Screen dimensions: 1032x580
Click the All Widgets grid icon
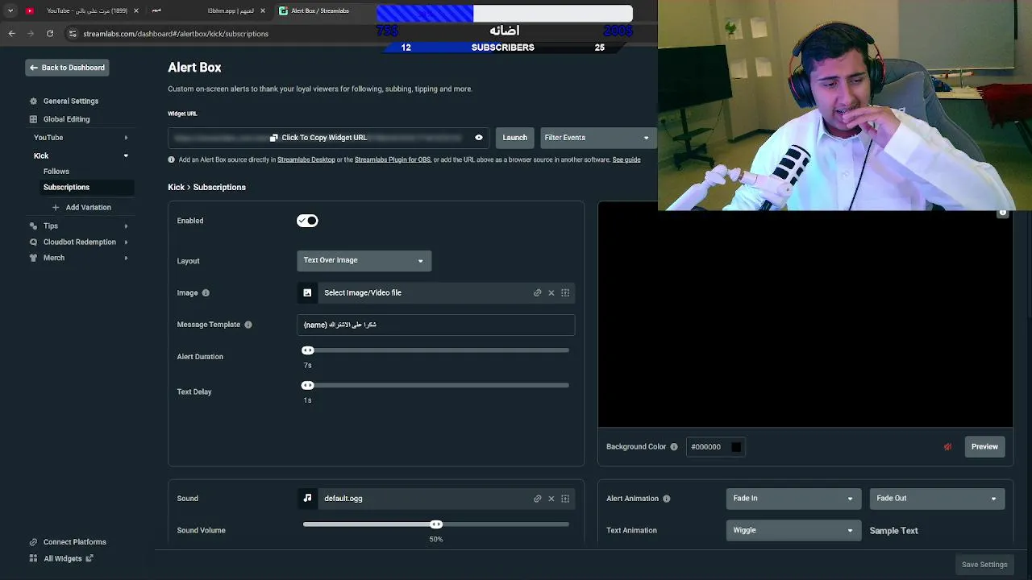pos(33,558)
